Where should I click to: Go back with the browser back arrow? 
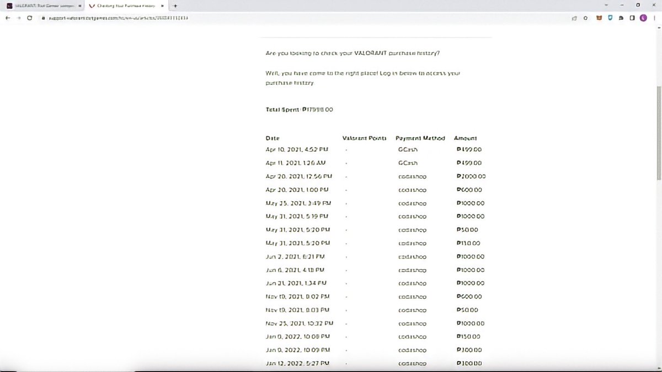click(x=7, y=18)
